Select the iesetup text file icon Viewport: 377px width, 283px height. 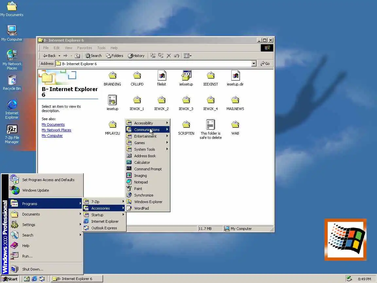[x=112, y=100]
